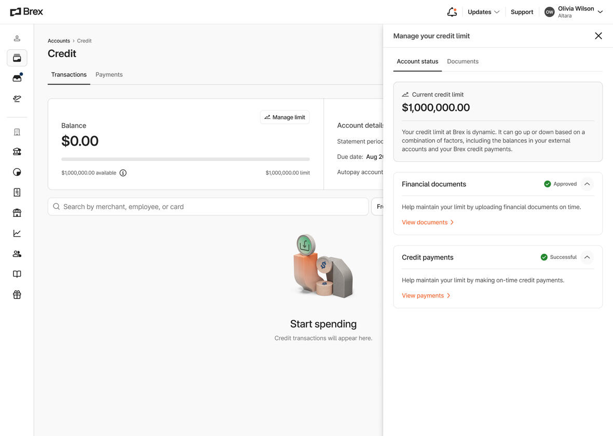Select the Accounts wallet icon in sidebar

17,58
